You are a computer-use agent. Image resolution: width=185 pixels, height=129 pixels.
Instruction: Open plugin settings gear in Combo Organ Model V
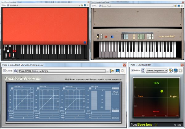[x=8, y=5]
